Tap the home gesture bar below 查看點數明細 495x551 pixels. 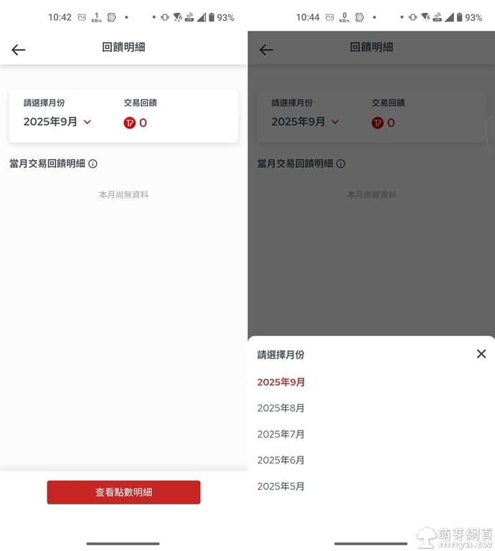pos(123,543)
